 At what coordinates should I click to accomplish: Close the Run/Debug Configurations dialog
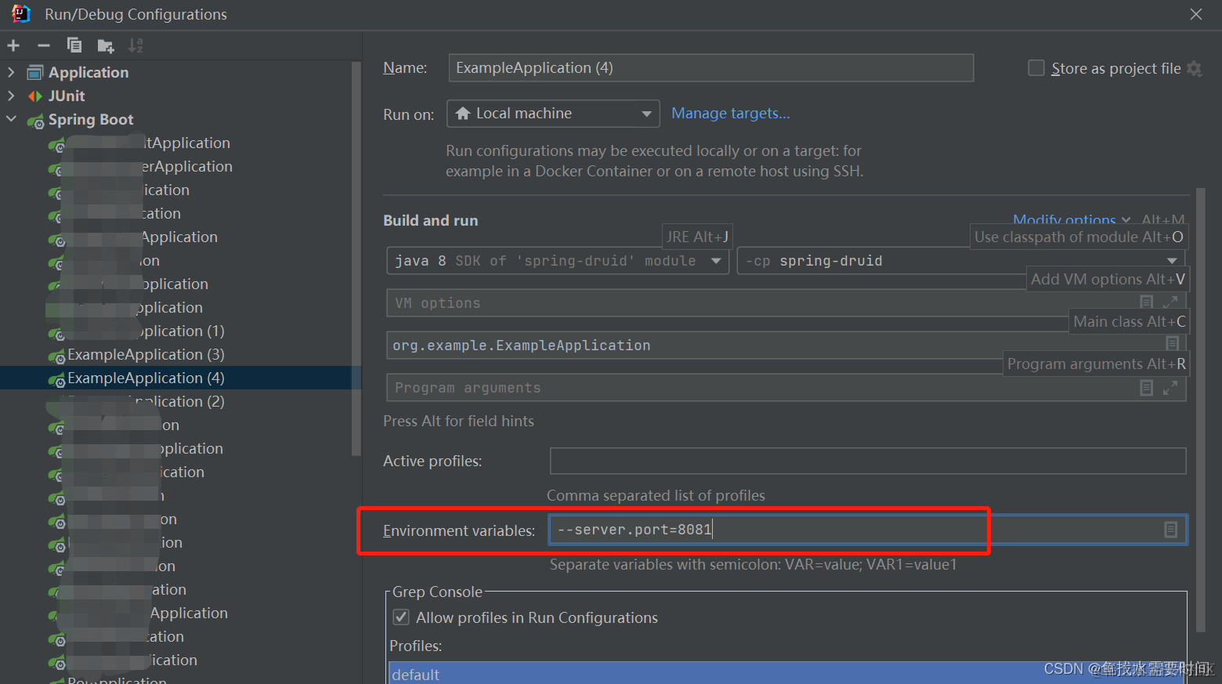tap(1196, 14)
